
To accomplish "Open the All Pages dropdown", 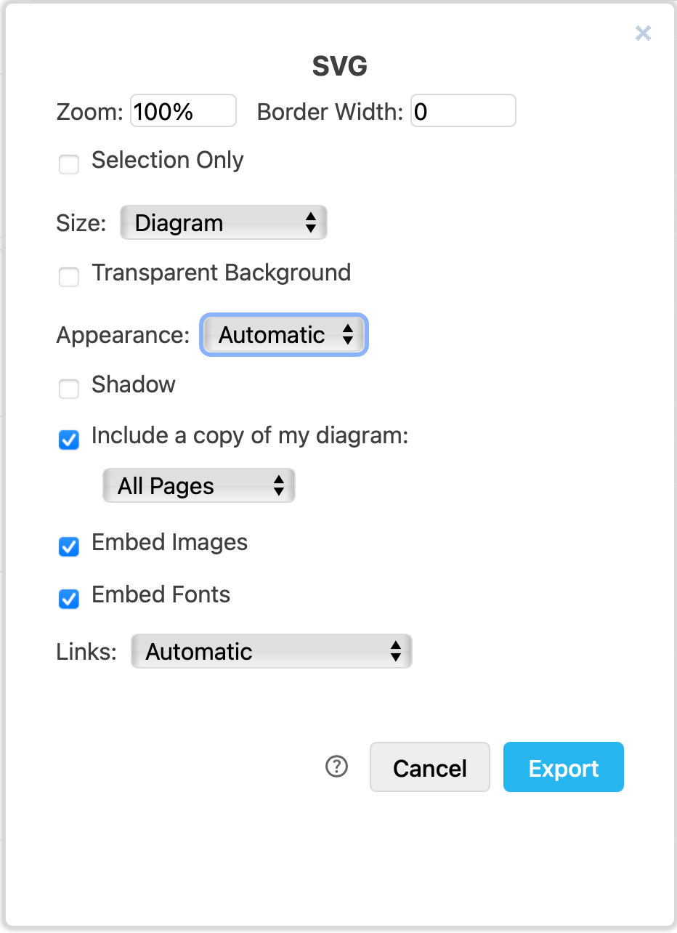I will 198,485.
